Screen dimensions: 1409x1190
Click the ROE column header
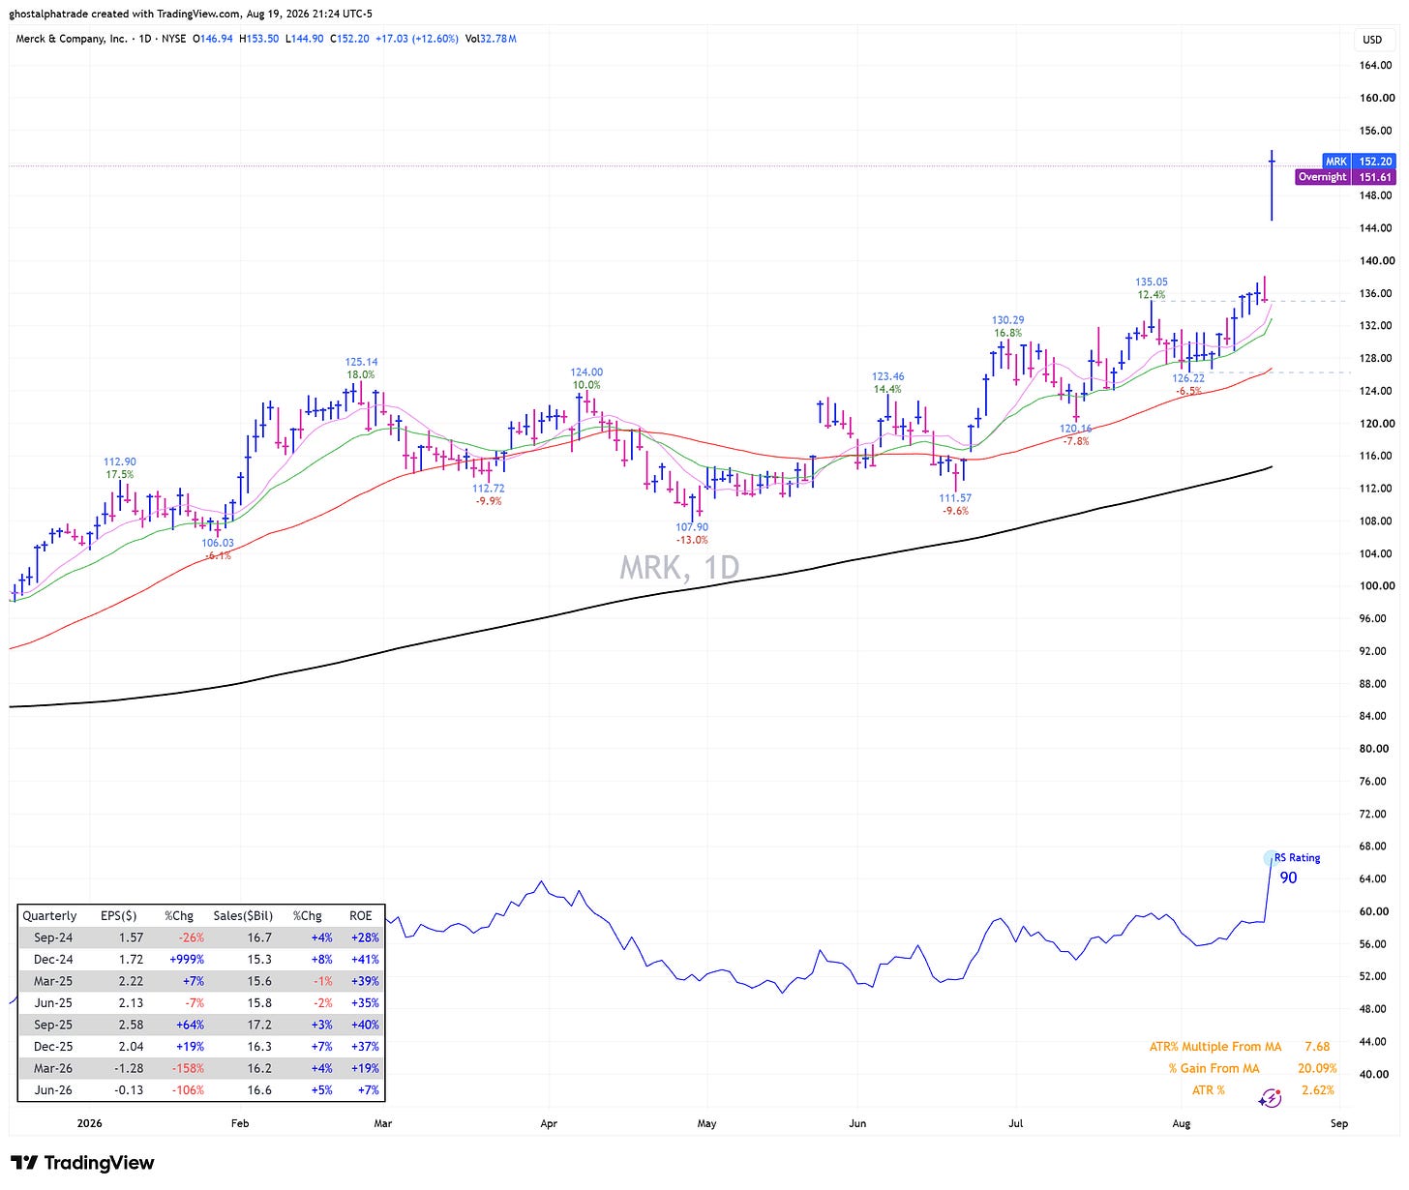pyautogui.click(x=361, y=916)
